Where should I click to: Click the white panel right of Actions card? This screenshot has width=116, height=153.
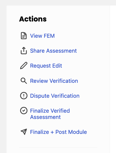(113, 78)
